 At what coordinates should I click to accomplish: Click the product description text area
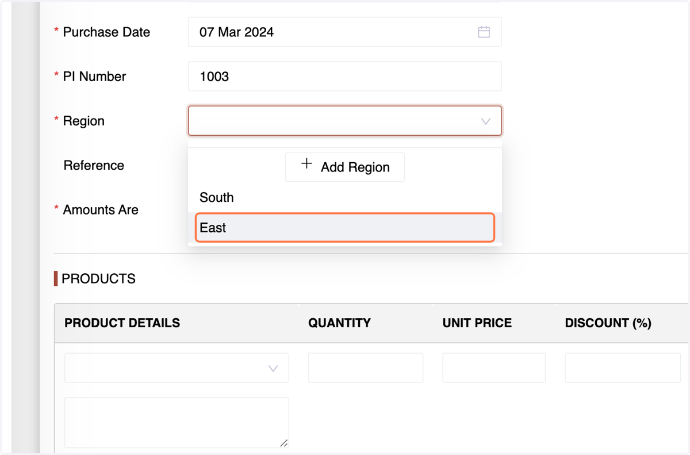177,422
